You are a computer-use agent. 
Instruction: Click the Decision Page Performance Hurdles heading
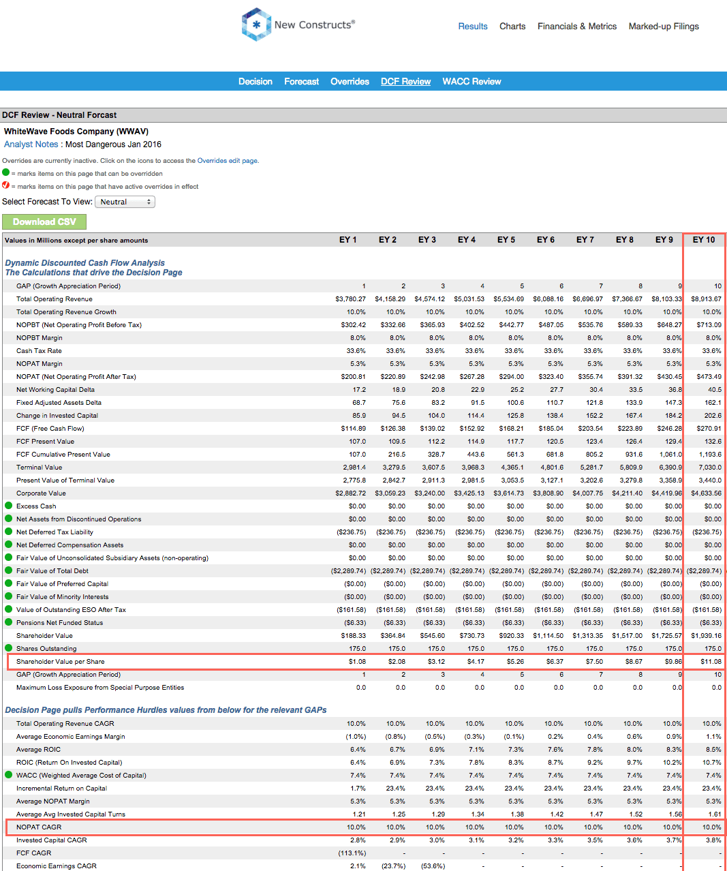click(166, 709)
